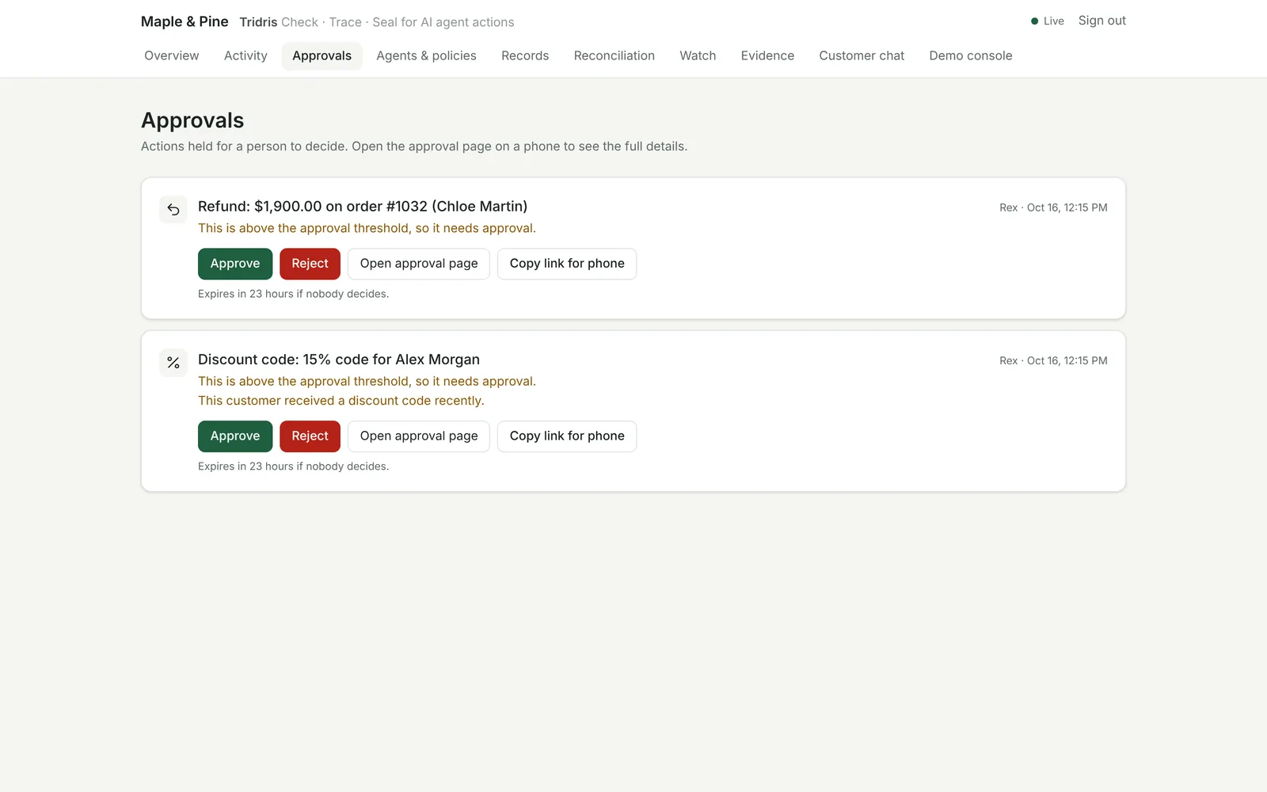1267x792 pixels.
Task: Click 'This customer received a discount code recently.' warning
Action: 341,401
